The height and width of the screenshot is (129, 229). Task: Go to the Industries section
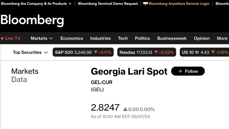tap(100, 38)
